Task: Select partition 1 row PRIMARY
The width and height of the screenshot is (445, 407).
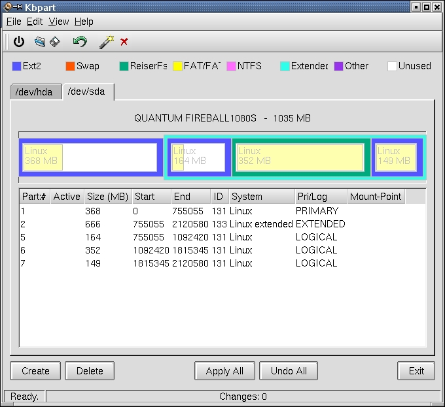Action: pyautogui.click(x=222, y=211)
